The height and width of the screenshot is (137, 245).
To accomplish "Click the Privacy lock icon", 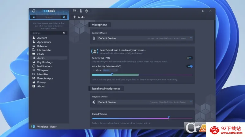I will [34, 82].
